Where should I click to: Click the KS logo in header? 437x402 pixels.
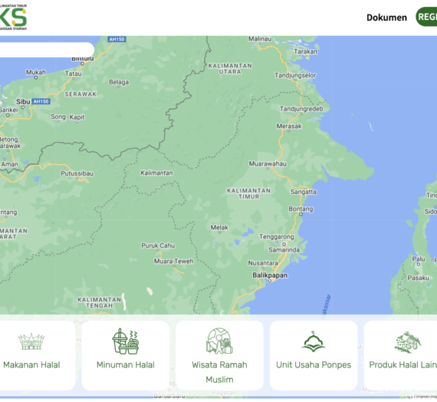click(13, 18)
